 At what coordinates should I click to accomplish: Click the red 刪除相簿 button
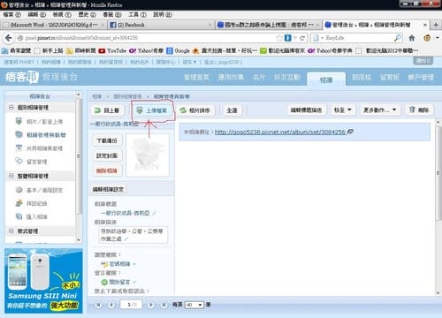[x=107, y=170]
